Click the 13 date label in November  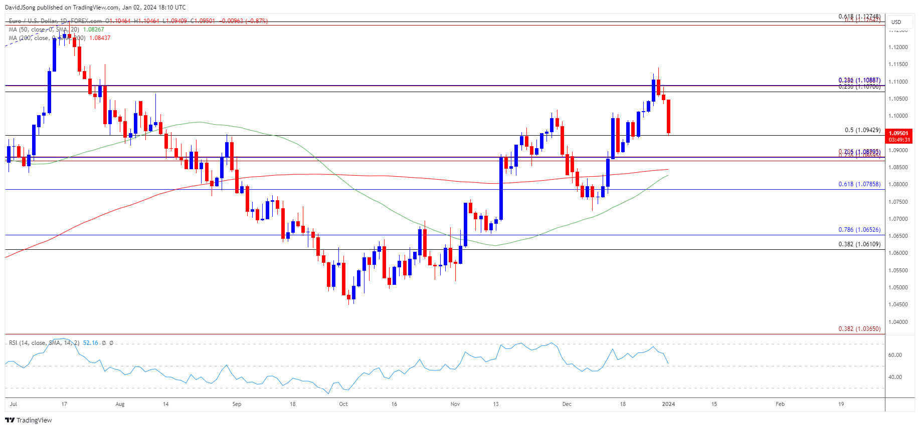(496, 404)
